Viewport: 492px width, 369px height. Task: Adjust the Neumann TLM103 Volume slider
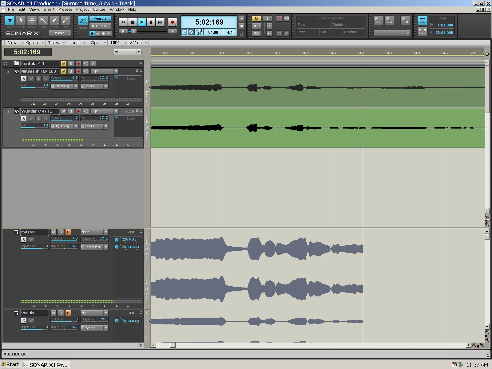(x=64, y=78)
